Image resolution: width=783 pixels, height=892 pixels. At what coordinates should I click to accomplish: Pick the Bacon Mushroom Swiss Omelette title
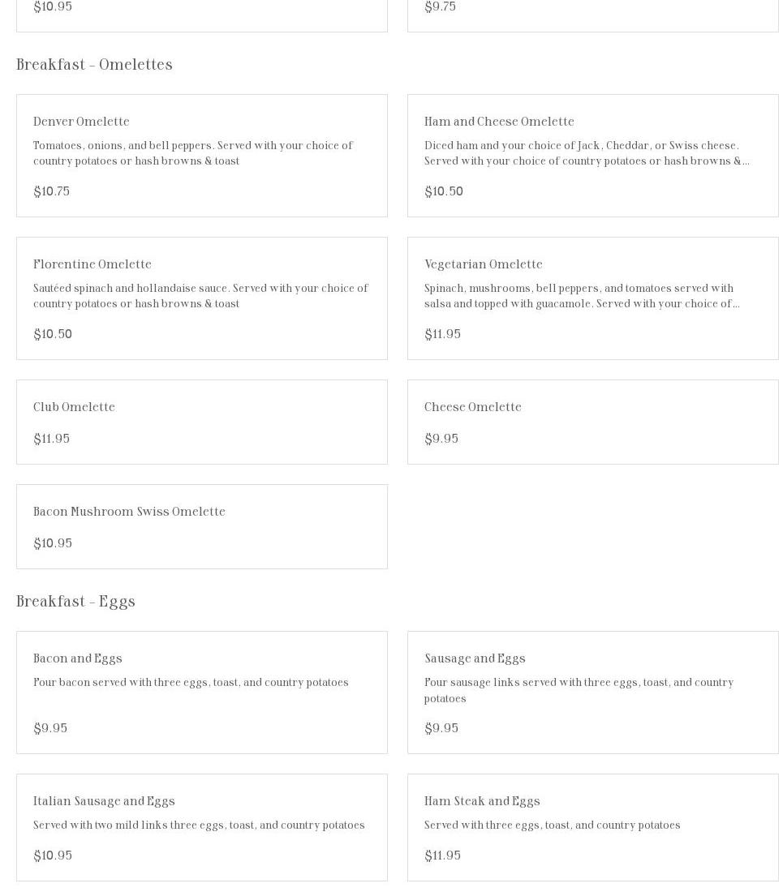coord(129,512)
